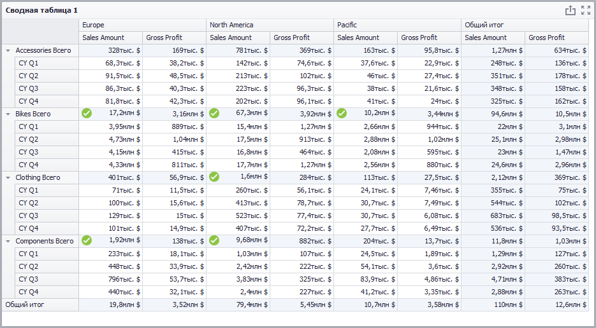Image resolution: width=596 pixels, height=328 pixels.
Task: Click the 781тыс. $ Accessories total cell
Action: pyautogui.click(x=238, y=50)
